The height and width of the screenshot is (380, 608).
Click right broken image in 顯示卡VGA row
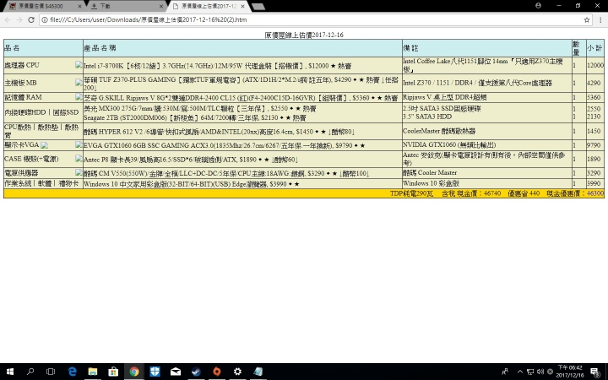(79, 144)
